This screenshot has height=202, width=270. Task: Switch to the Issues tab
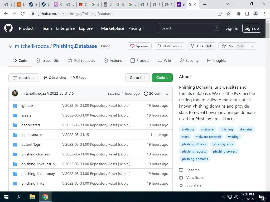47,60
